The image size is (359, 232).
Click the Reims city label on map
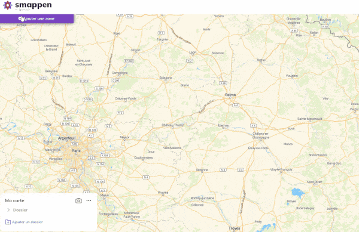coord(230,95)
